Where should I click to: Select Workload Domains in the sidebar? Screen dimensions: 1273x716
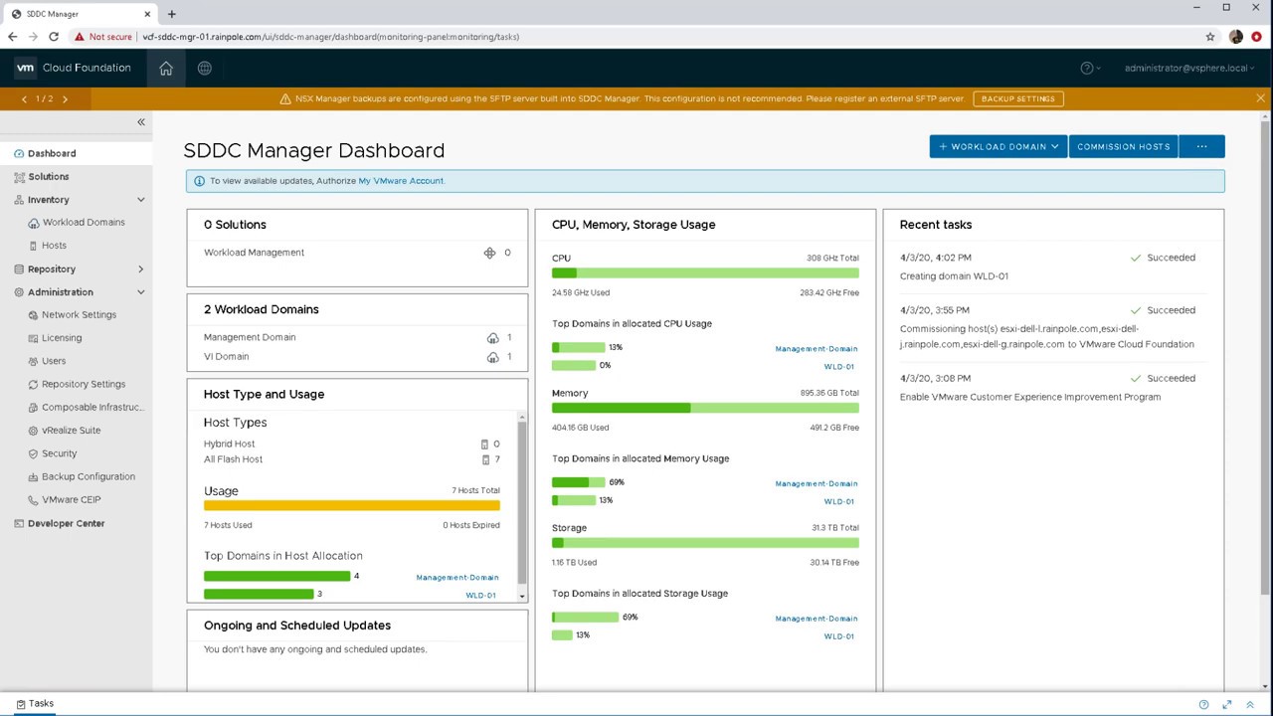84,223
